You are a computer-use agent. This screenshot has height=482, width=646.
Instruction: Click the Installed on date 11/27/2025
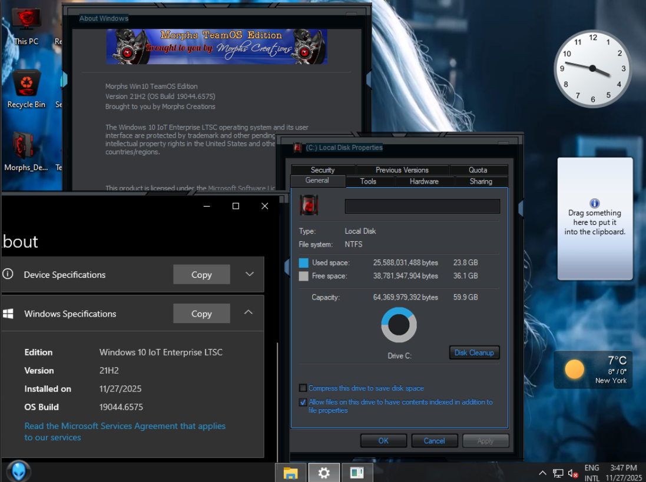coord(120,389)
